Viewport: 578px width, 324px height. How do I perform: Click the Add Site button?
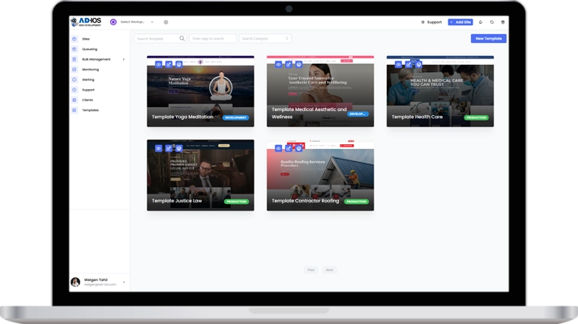click(x=460, y=22)
